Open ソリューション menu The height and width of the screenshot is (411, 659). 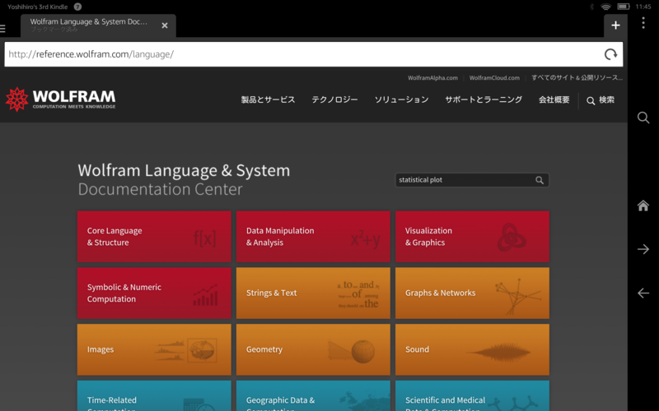tap(401, 99)
